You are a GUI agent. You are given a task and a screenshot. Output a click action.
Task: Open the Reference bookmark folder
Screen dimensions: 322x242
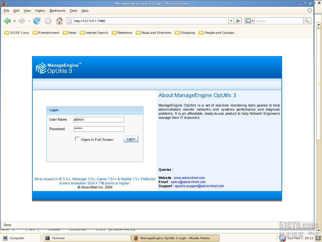[x=122, y=32]
